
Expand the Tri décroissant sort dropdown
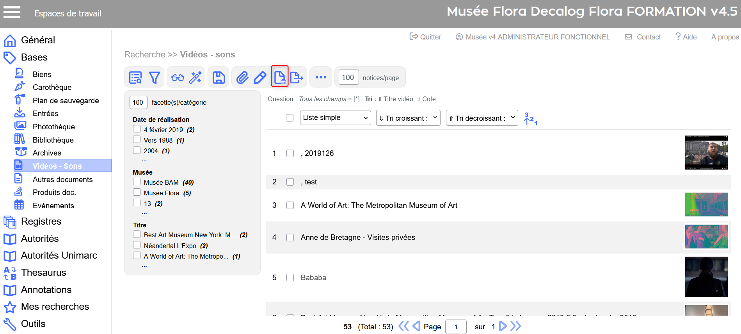[x=482, y=118]
